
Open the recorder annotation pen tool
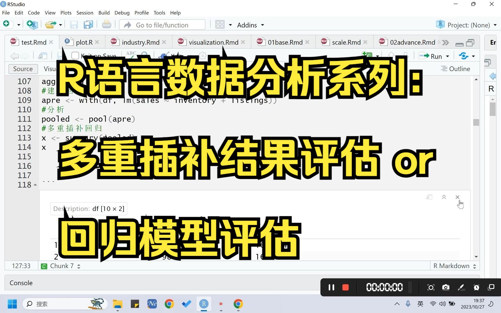pyautogui.click(x=461, y=287)
